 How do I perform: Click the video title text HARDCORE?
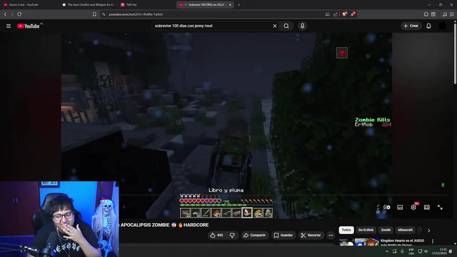[x=196, y=225]
